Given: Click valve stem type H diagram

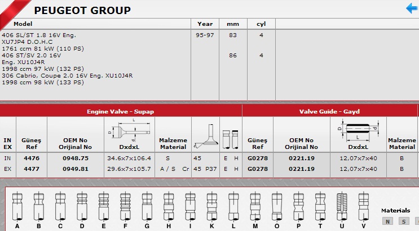Looking at the screenshot, I should click(168, 206).
